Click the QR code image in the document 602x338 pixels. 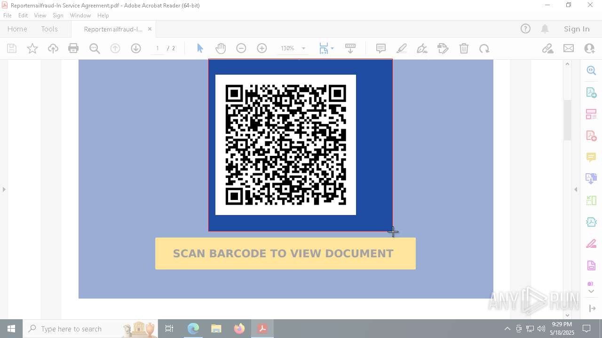pos(285,145)
